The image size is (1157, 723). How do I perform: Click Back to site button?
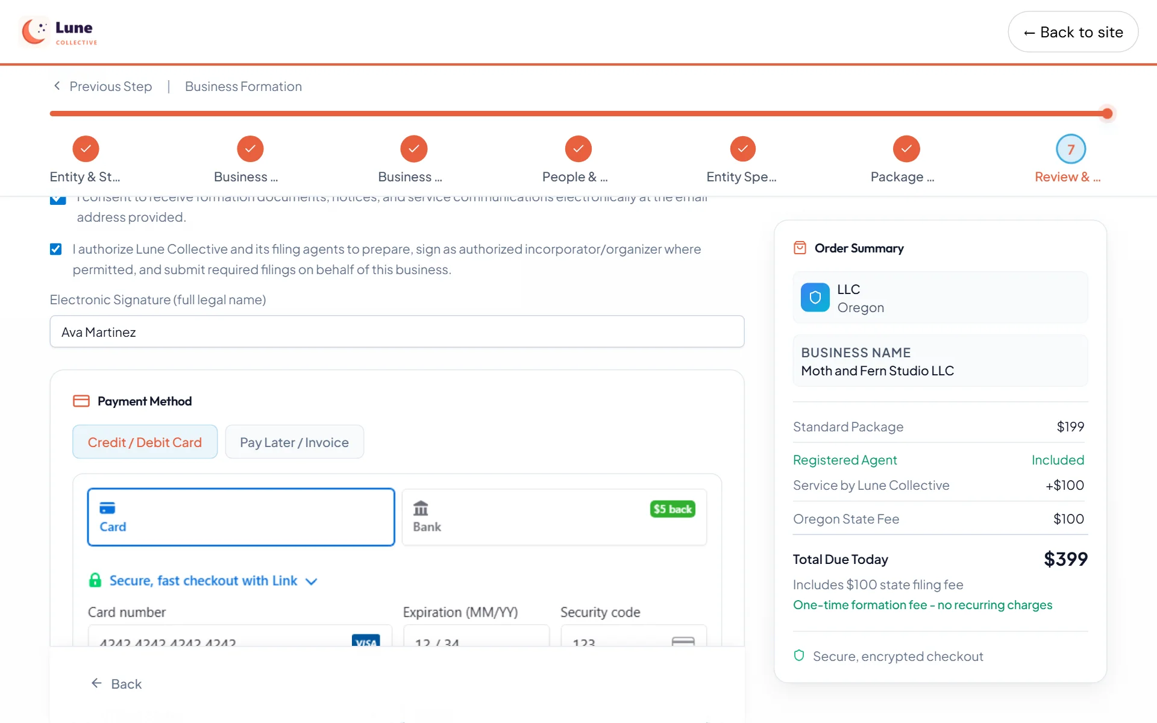coord(1073,32)
